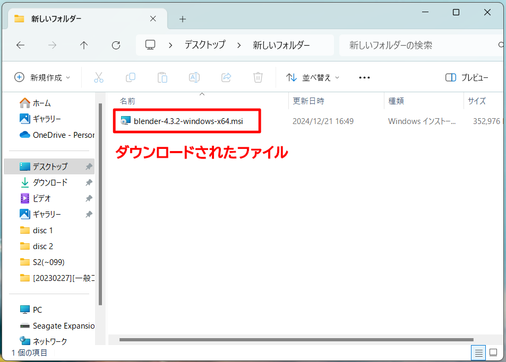Expand the chevron after デスクトップ breadcrumb
506x362 pixels.
[x=239, y=45]
